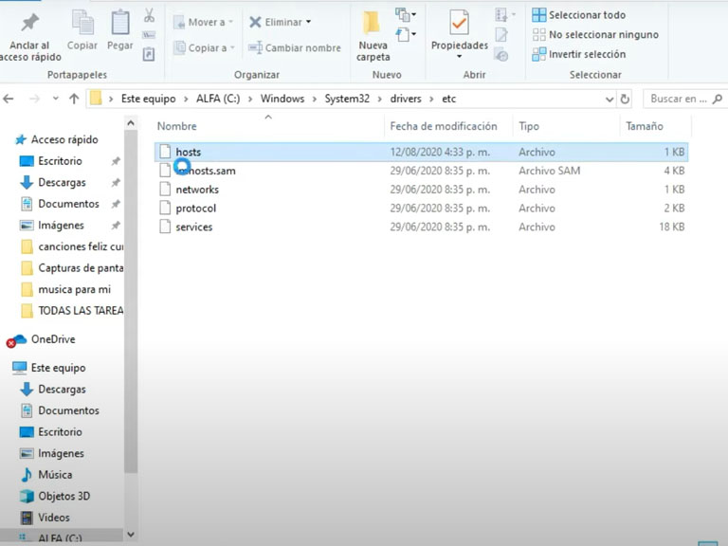Expand the address bar history dropdown
The height and width of the screenshot is (546, 728).
click(610, 99)
